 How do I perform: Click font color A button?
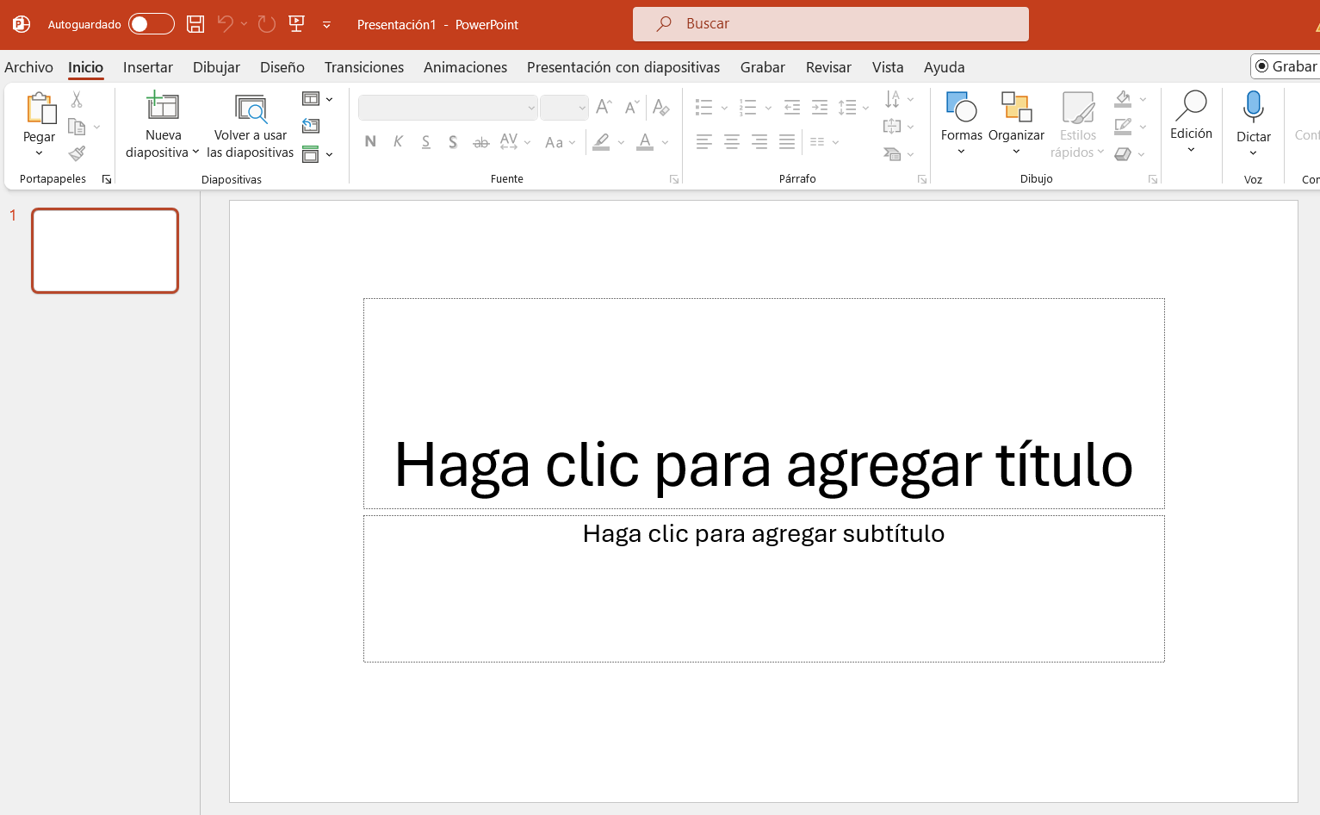click(x=645, y=142)
